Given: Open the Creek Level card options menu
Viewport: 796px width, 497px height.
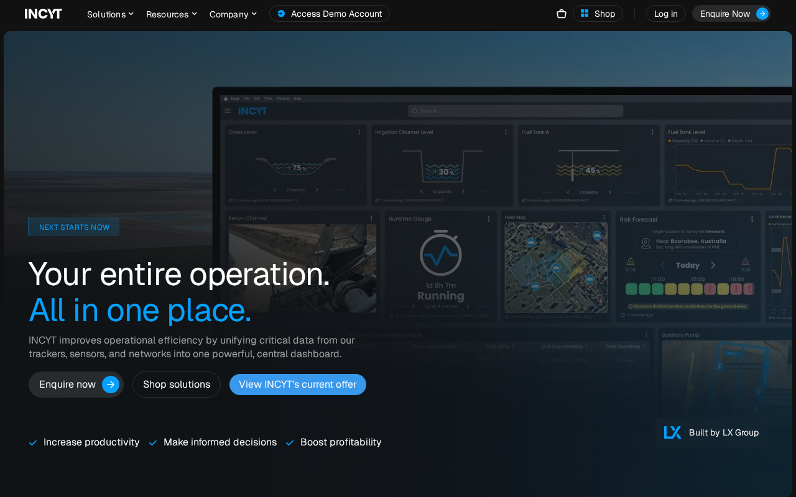Looking at the screenshot, I should pyautogui.click(x=359, y=132).
